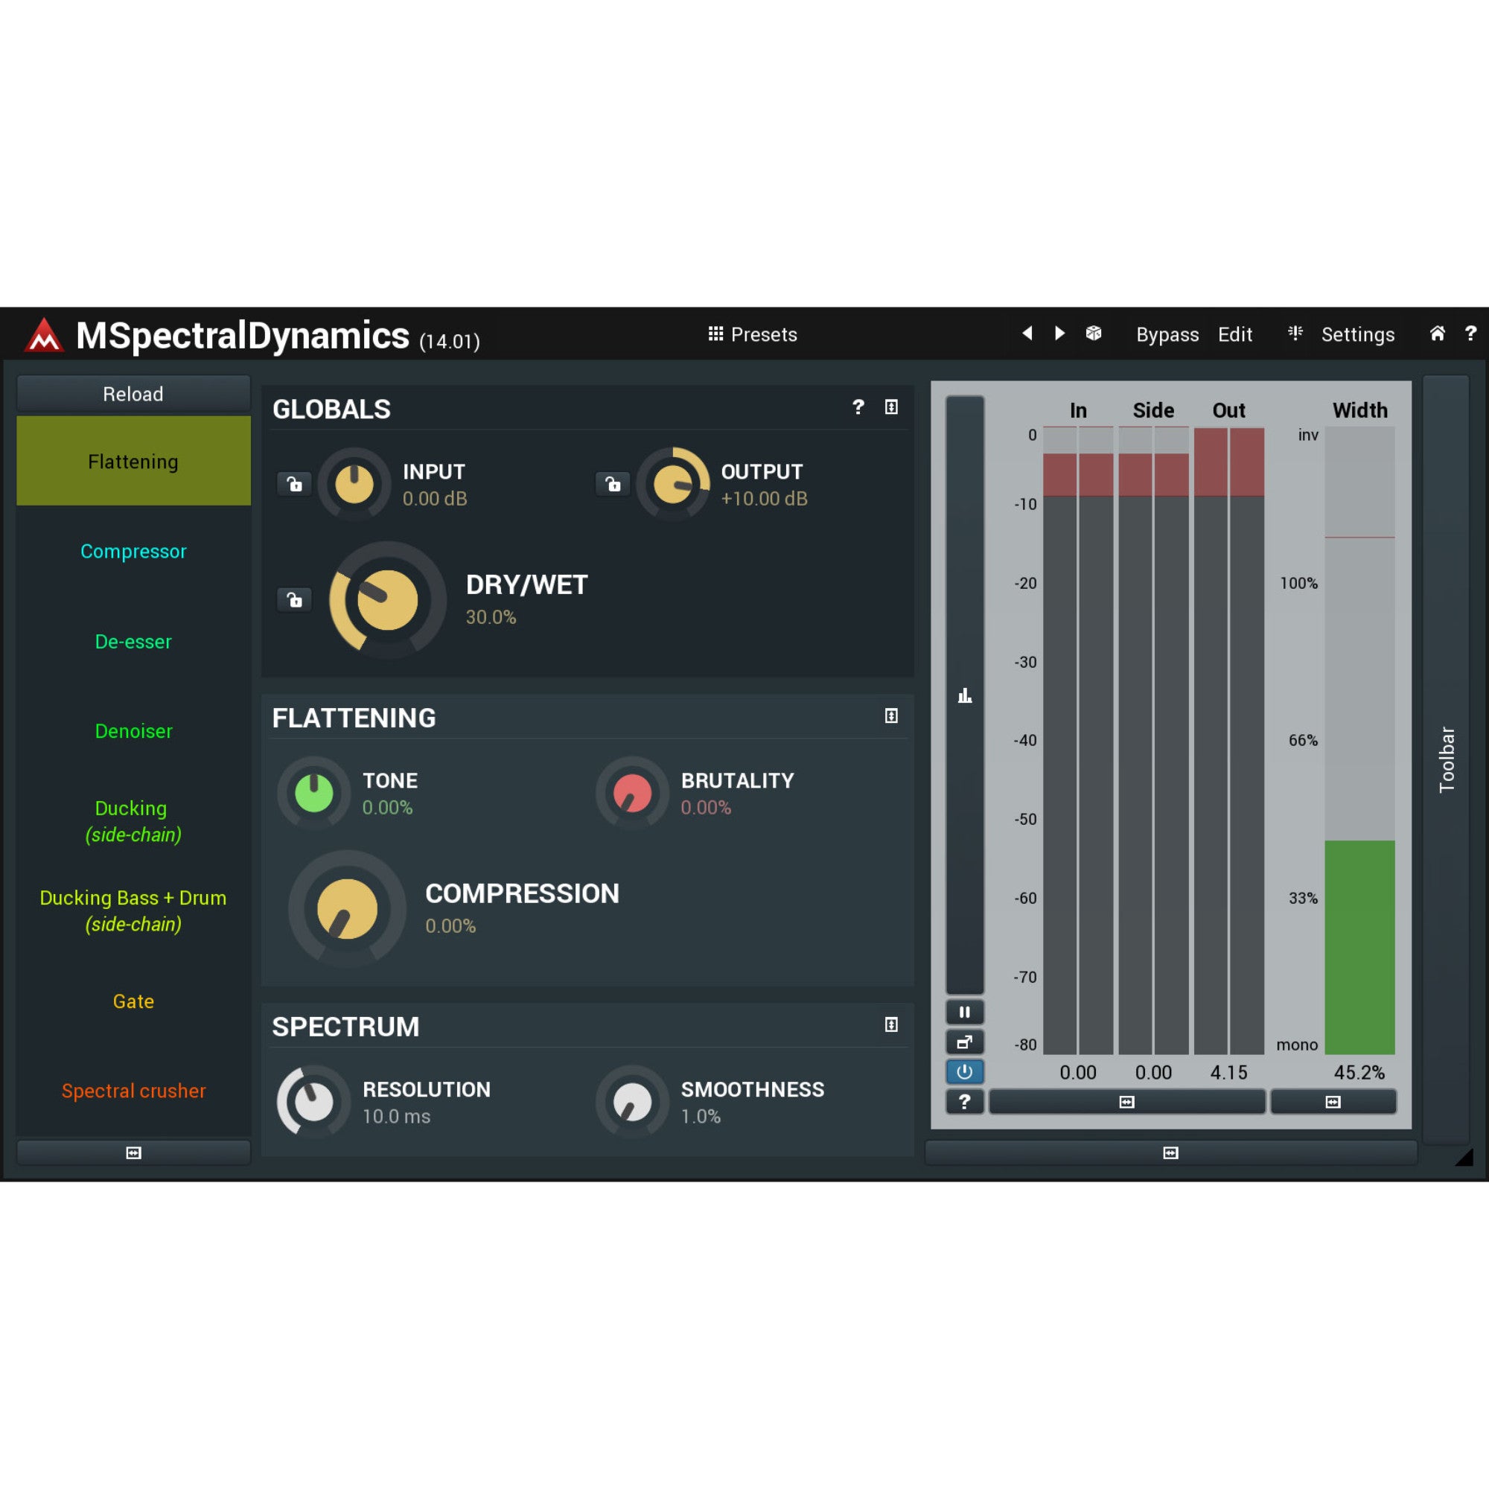The image size is (1489, 1489).
Task: Click the meters panel bottom expander bar
Action: tap(1170, 1153)
